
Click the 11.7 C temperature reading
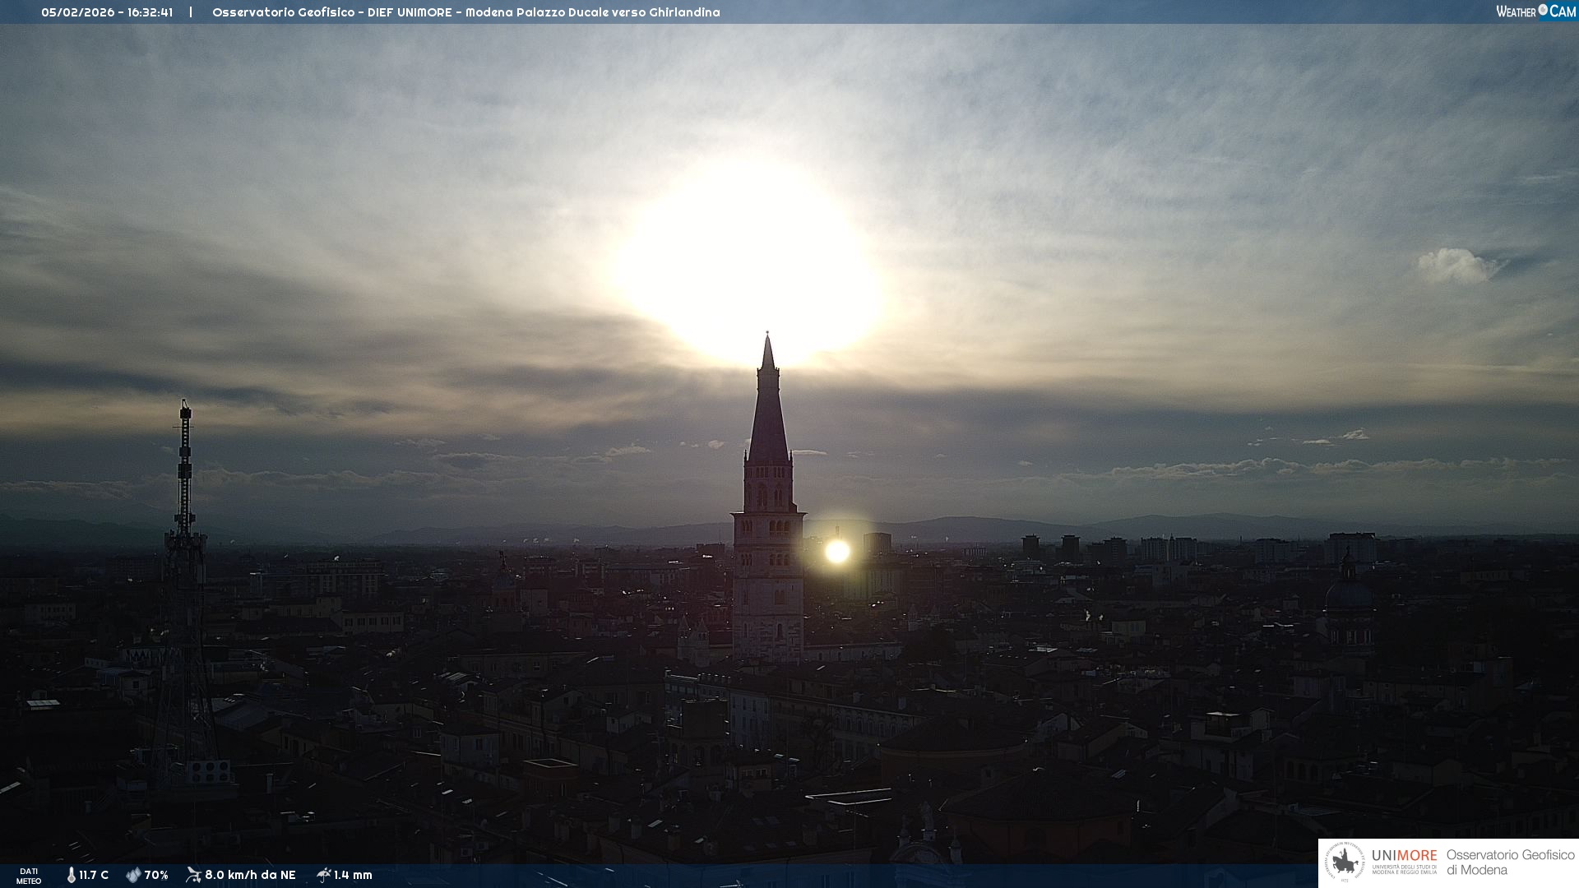[x=94, y=875]
